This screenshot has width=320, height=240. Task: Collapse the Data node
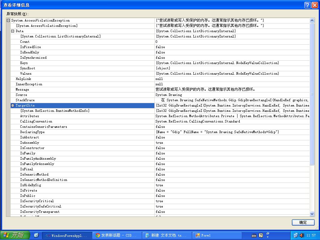click(x=12, y=31)
